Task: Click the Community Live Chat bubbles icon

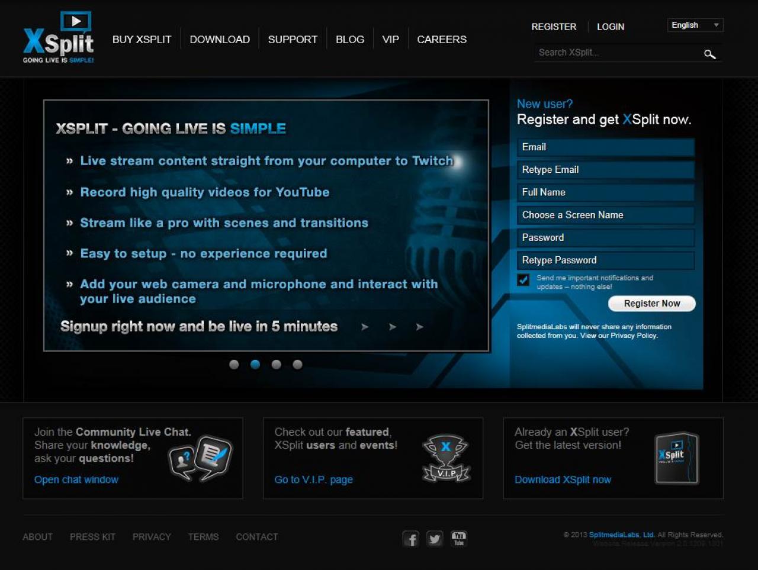Action: (x=201, y=458)
